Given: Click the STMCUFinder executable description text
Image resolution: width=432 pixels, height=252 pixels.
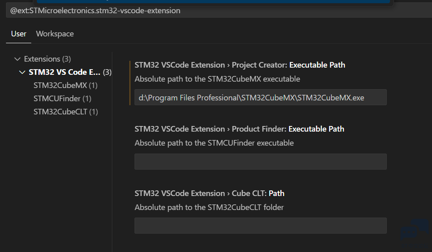Looking at the screenshot, I should pyautogui.click(x=214, y=143).
